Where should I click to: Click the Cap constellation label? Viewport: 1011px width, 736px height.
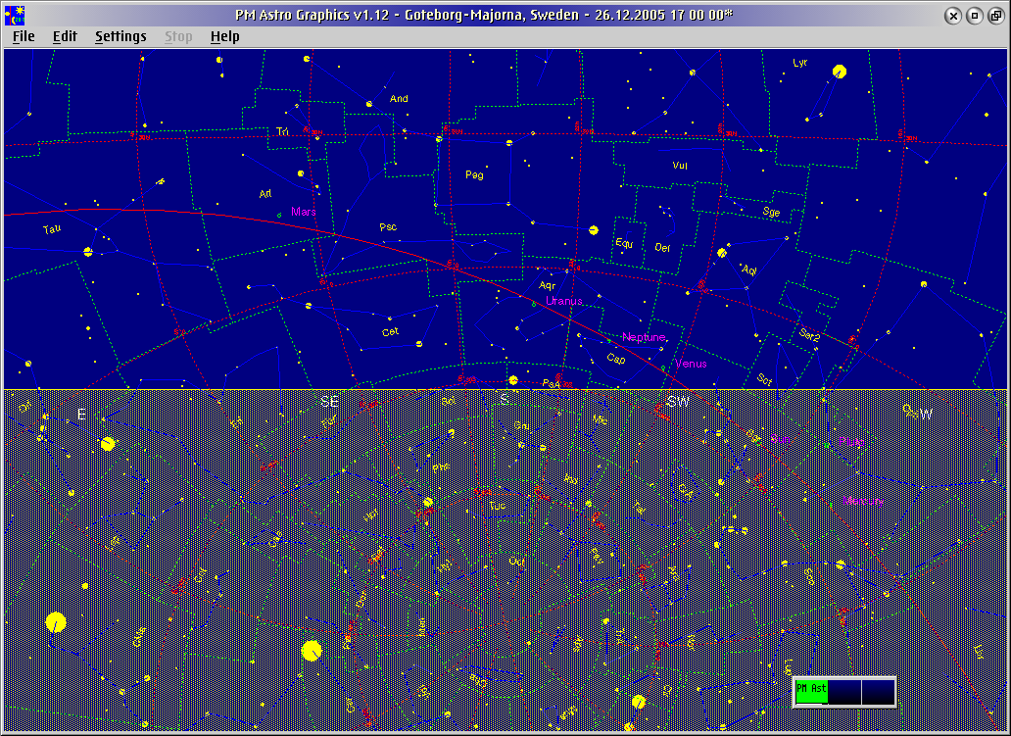(616, 359)
